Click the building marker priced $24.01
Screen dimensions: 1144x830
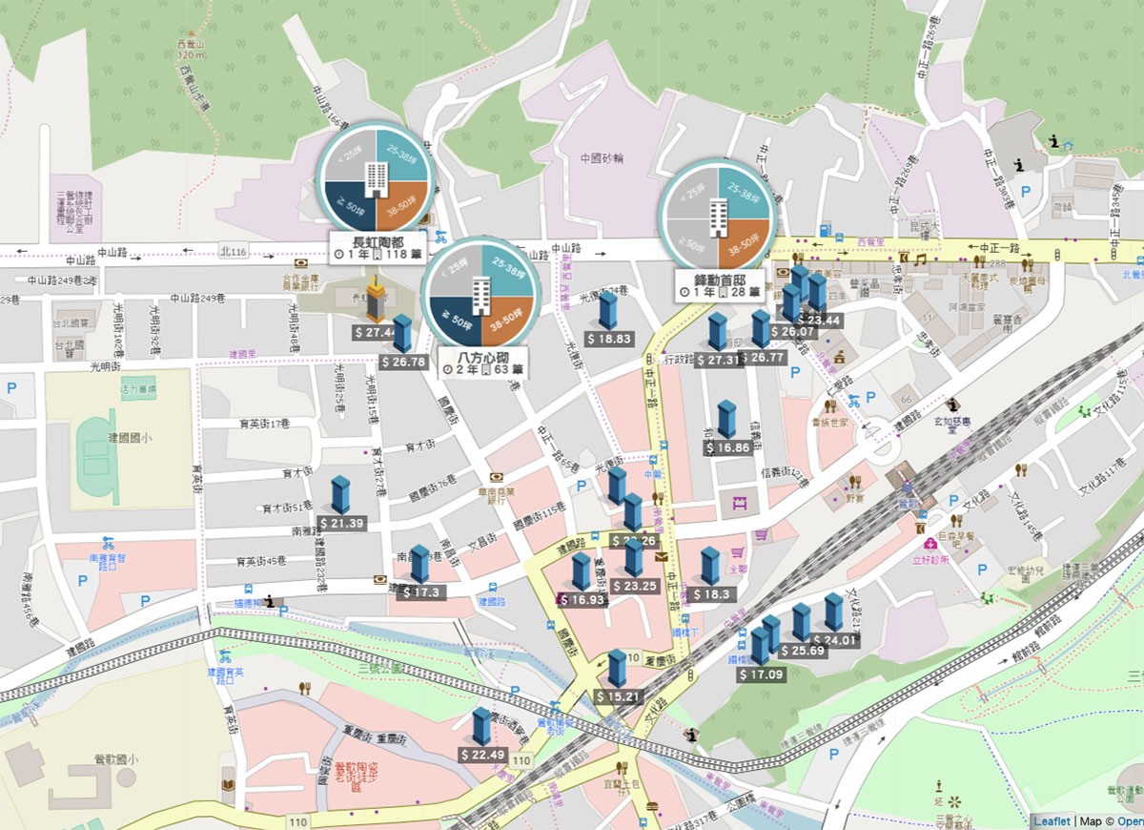pyautogui.click(x=833, y=612)
